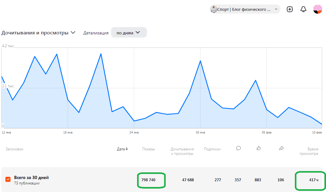Click the sort arrow beside Дата
The width and height of the screenshot is (326, 194).
tap(127, 149)
